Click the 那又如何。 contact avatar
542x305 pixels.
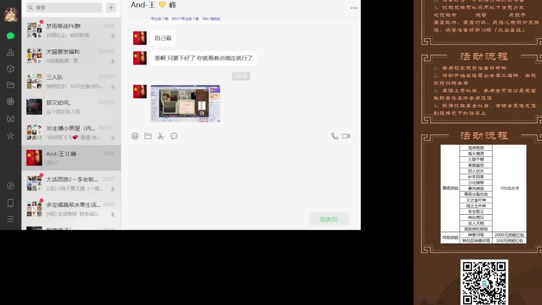click(34, 107)
